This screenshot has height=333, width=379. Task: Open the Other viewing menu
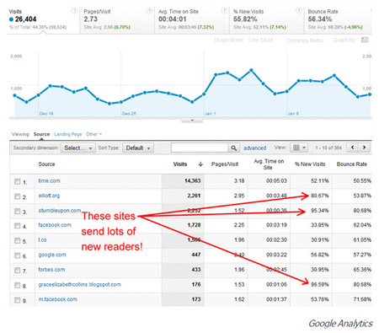93,134
